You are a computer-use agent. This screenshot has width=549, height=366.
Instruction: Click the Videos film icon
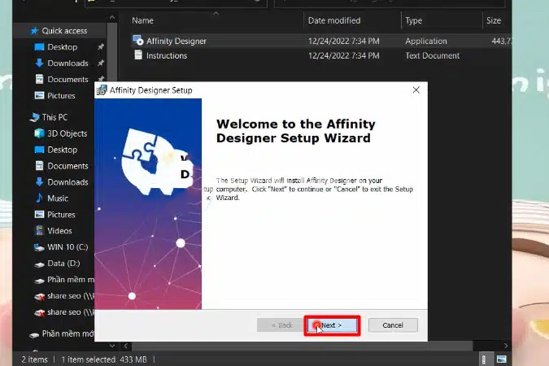click(x=39, y=231)
